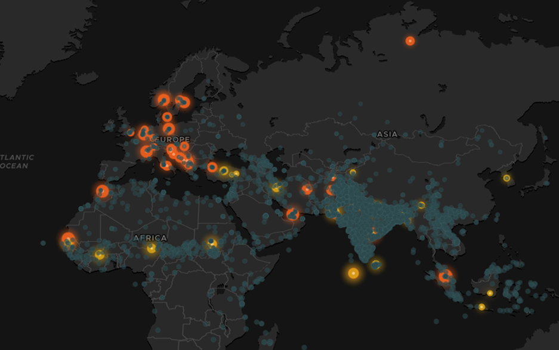Select the orange marker near the Persian Gulf

(292, 212)
